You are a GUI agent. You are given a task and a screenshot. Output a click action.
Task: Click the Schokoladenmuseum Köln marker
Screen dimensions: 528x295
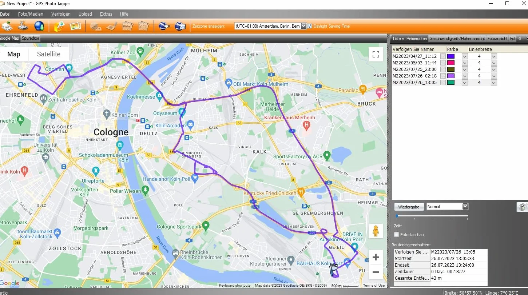pyautogui.click(x=120, y=145)
